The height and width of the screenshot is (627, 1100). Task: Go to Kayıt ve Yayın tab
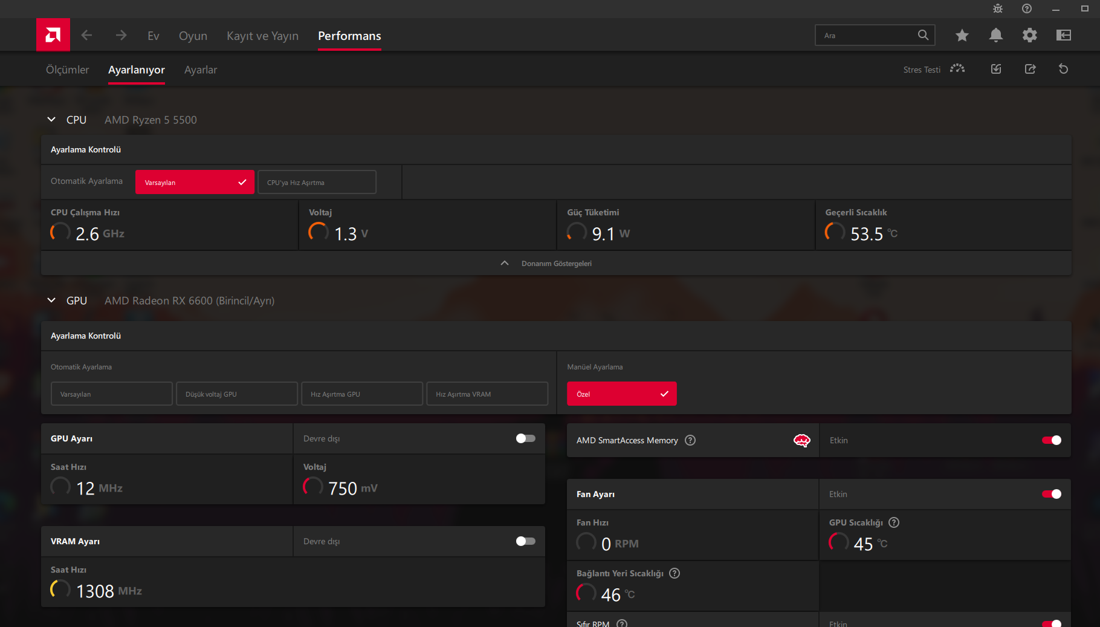click(262, 36)
